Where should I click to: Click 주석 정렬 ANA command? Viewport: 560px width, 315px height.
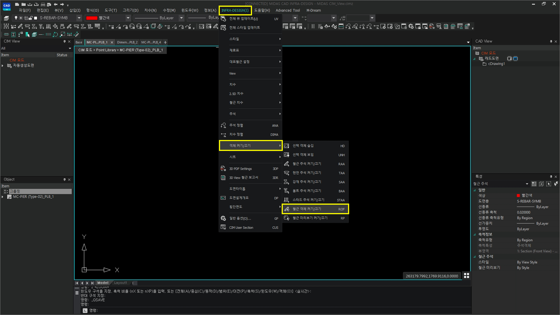250,125
